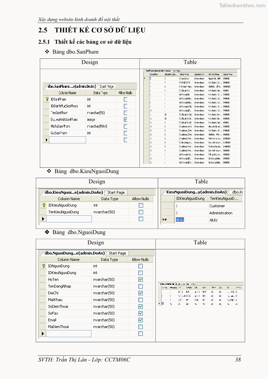Click the Data Type header in the NguoiDung design
Viewport: 268px width, 379px height.
coord(109,260)
